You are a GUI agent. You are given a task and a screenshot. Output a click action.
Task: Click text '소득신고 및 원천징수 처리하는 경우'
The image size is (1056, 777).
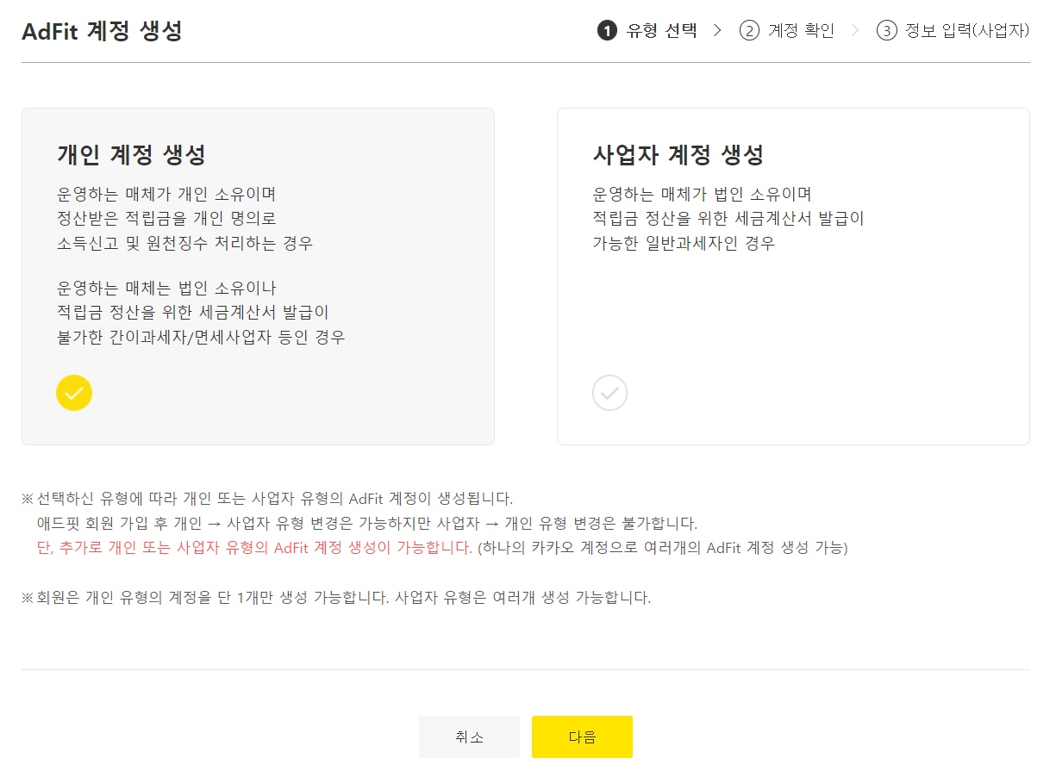(184, 243)
